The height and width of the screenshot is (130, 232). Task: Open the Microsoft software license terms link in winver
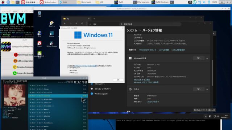[85, 66]
